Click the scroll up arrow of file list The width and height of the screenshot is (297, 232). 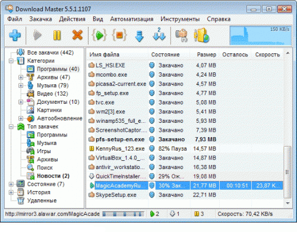coord(288,53)
